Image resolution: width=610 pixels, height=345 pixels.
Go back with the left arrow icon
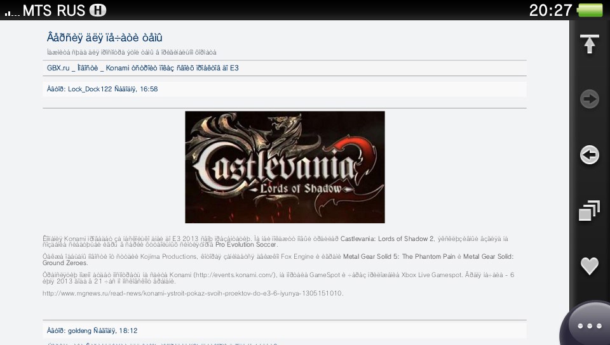pyautogui.click(x=590, y=155)
